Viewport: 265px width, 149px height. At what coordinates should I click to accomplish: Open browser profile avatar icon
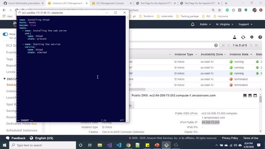coord(255,10)
